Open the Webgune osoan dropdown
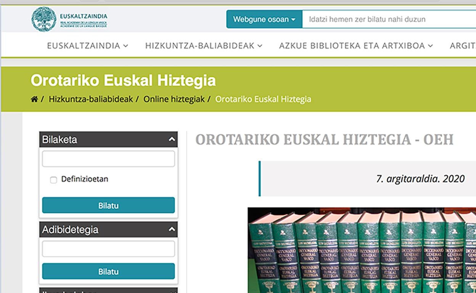Viewport: 476px width, 293px height. (x=264, y=19)
